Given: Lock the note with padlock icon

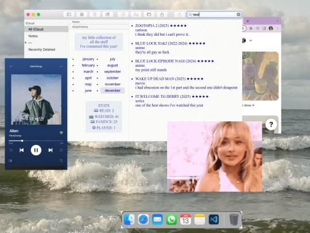Looking at the screenshot, I should coord(162,14).
